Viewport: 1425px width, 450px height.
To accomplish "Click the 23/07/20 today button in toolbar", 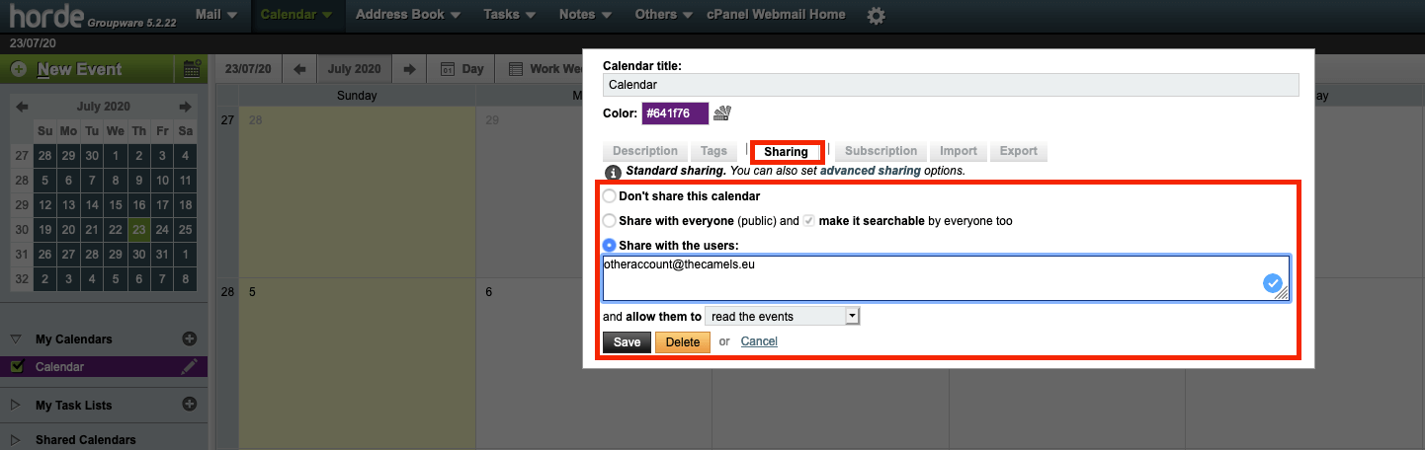I will tap(250, 69).
